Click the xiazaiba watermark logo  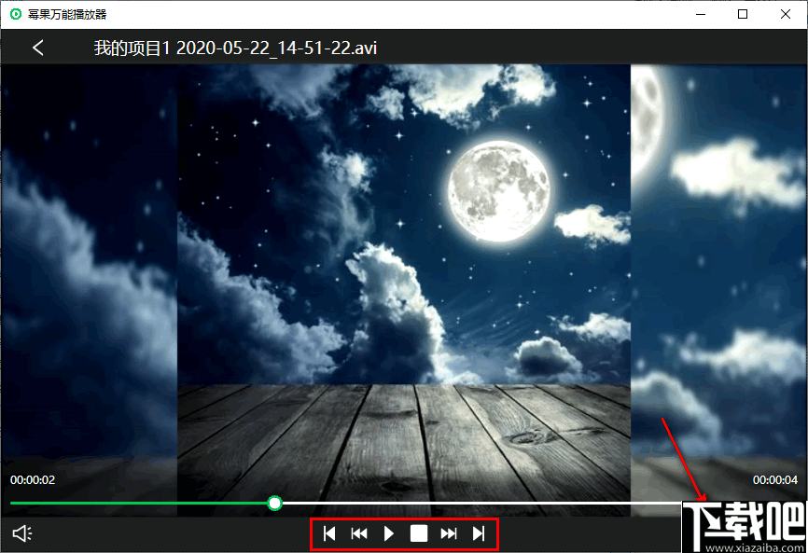pyautogui.click(x=745, y=527)
